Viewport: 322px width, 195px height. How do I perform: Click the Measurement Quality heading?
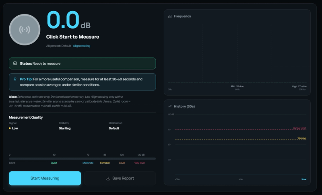point(26,117)
